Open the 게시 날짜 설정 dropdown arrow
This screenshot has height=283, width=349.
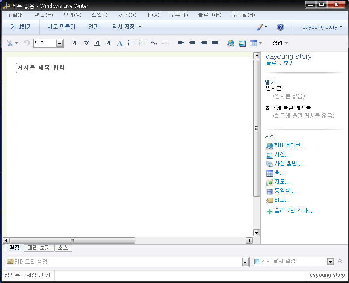click(x=330, y=262)
